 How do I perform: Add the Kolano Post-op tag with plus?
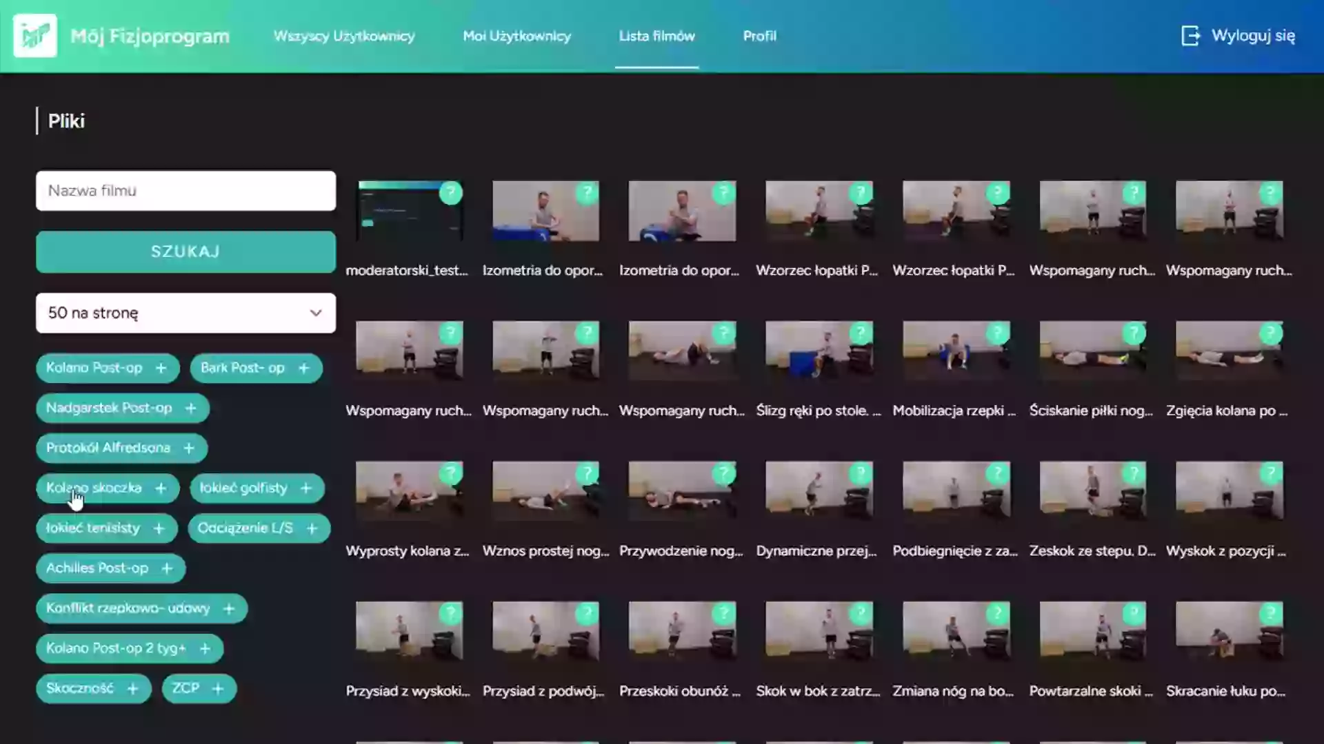[161, 368]
